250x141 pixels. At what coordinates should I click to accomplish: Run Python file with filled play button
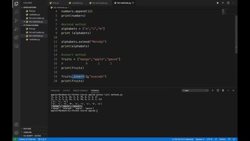pyautogui.click(x=218, y=3)
